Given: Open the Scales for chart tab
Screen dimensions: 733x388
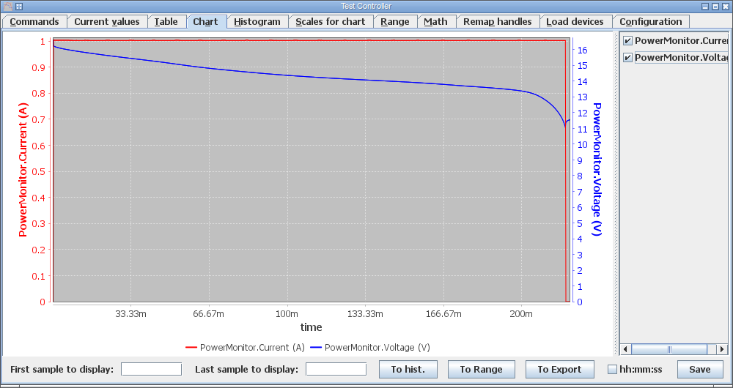Looking at the screenshot, I should 331,21.
